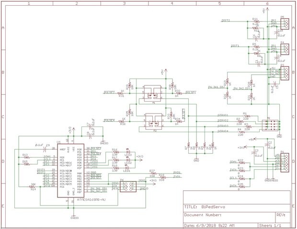Image resolution: width=297 pixels, height=229 pixels.
Task: Select the four-pin PW_IN connector
Action: pyautogui.click(x=285, y=73)
